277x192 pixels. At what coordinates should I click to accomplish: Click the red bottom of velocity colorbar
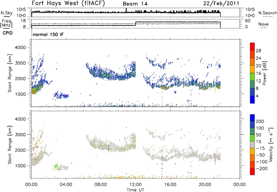click(252, 172)
